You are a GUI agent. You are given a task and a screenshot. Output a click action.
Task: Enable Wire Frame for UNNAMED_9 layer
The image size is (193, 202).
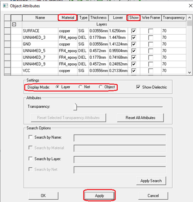click(x=151, y=64)
